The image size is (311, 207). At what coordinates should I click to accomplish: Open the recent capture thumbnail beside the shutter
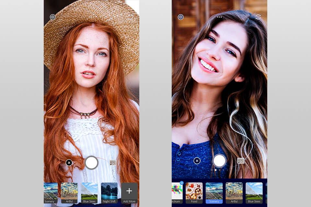[113, 163]
